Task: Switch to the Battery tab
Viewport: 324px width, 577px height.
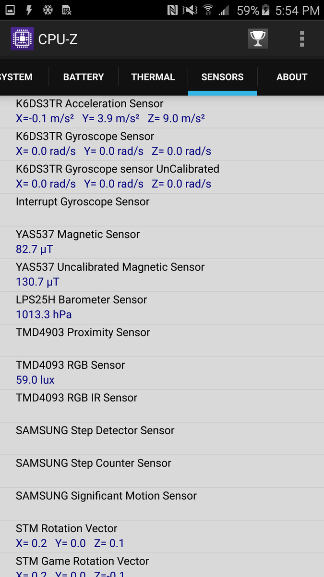Action: (x=84, y=77)
